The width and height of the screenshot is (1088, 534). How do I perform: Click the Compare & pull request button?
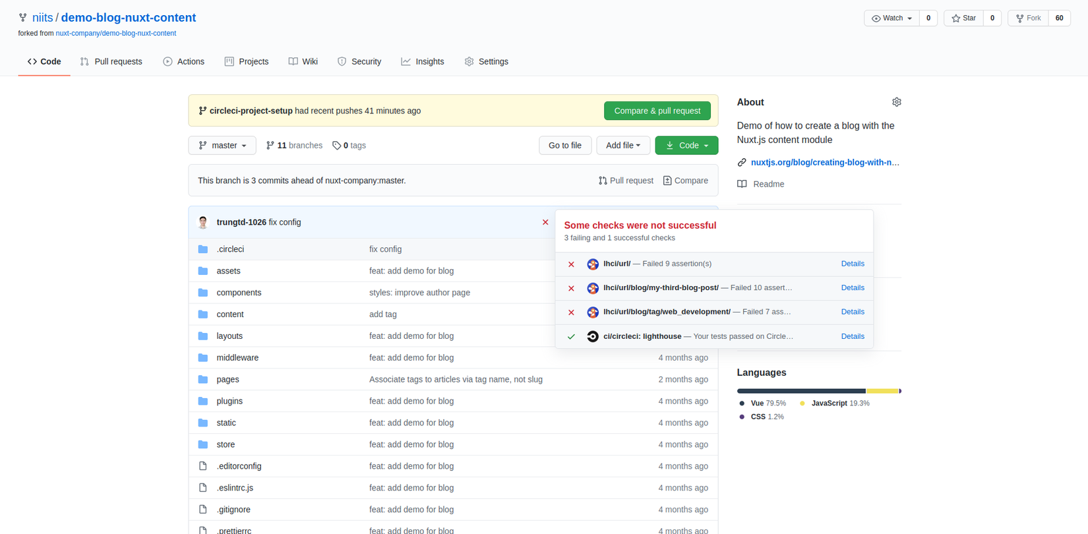[x=657, y=111]
